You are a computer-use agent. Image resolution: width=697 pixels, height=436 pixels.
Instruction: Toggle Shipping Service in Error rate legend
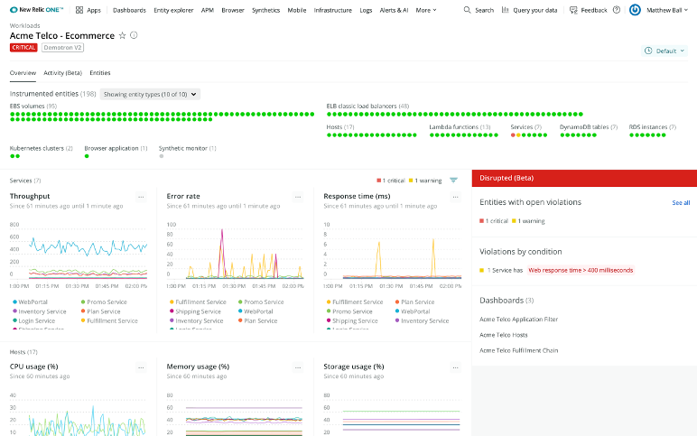point(195,311)
